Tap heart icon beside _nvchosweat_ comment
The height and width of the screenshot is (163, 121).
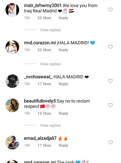point(110,81)
